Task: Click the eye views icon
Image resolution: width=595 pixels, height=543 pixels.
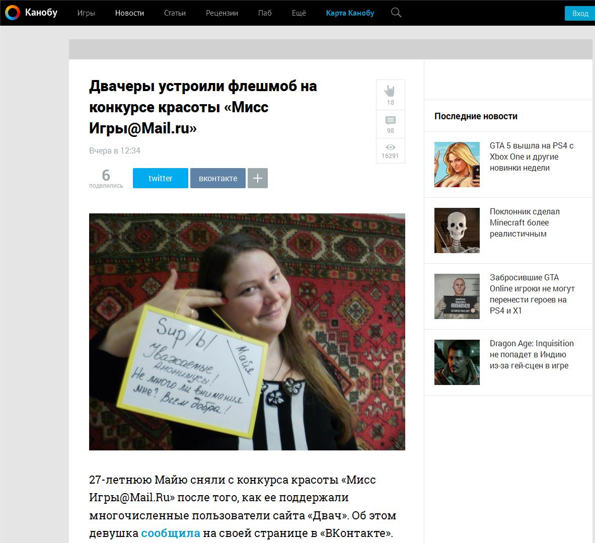Action: click(x=391, y=147)
